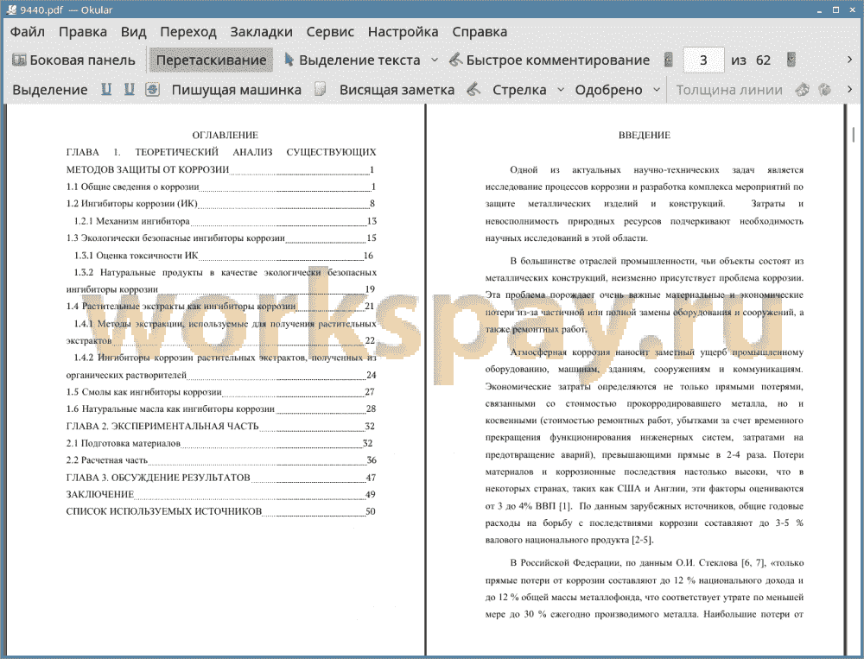Select the freehand line icon before Стрелка
This screenshot has height=659, width=864.
tap(473, 89)
